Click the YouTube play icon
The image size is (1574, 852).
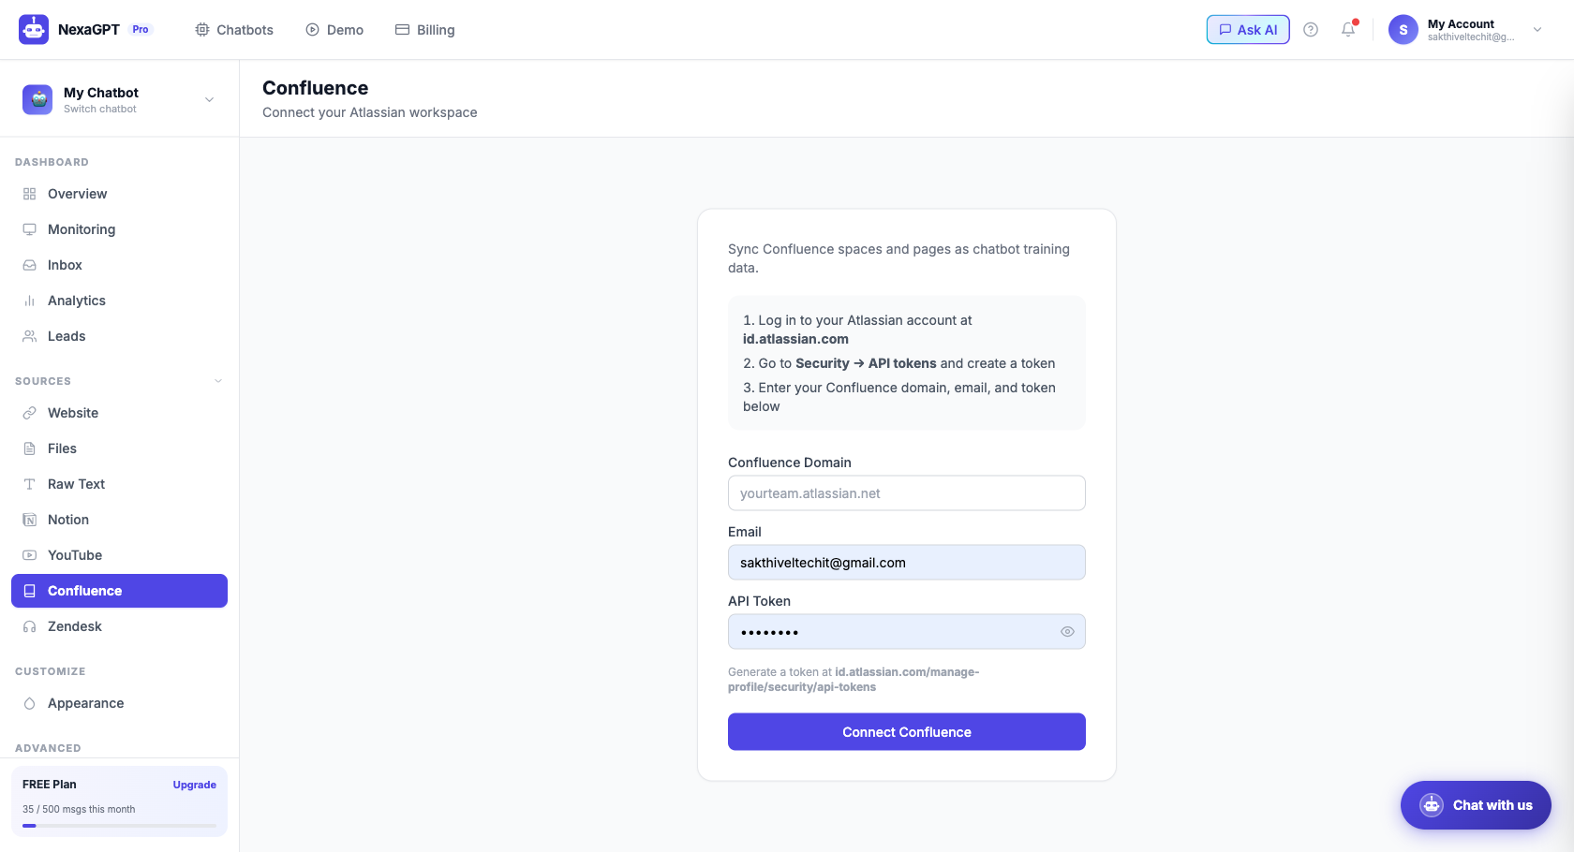click(30, 555)
